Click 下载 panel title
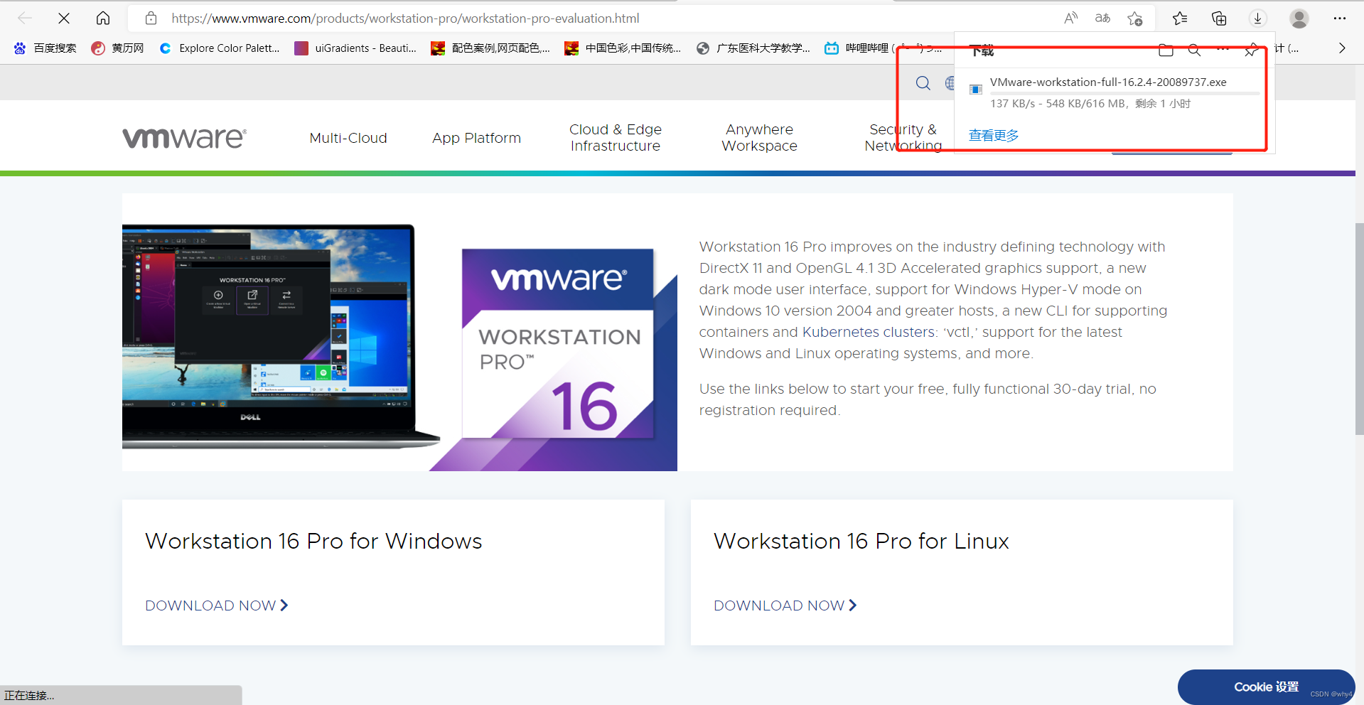Image resolution: width=1364 pixels, height=705 pixels. (982, 50)
